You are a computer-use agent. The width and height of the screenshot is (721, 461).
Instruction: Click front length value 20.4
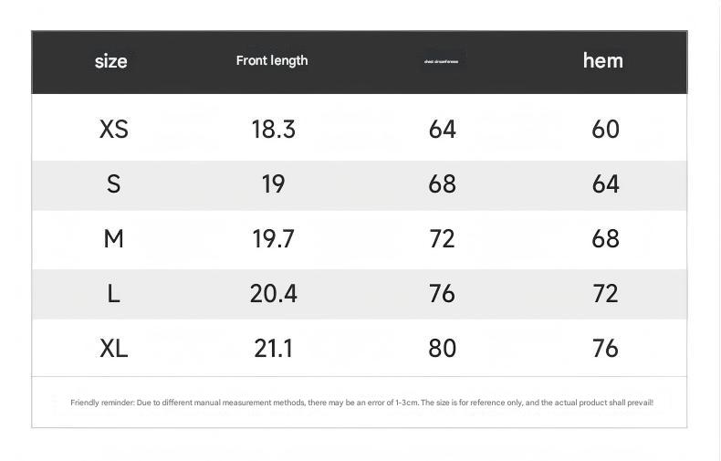273,293
